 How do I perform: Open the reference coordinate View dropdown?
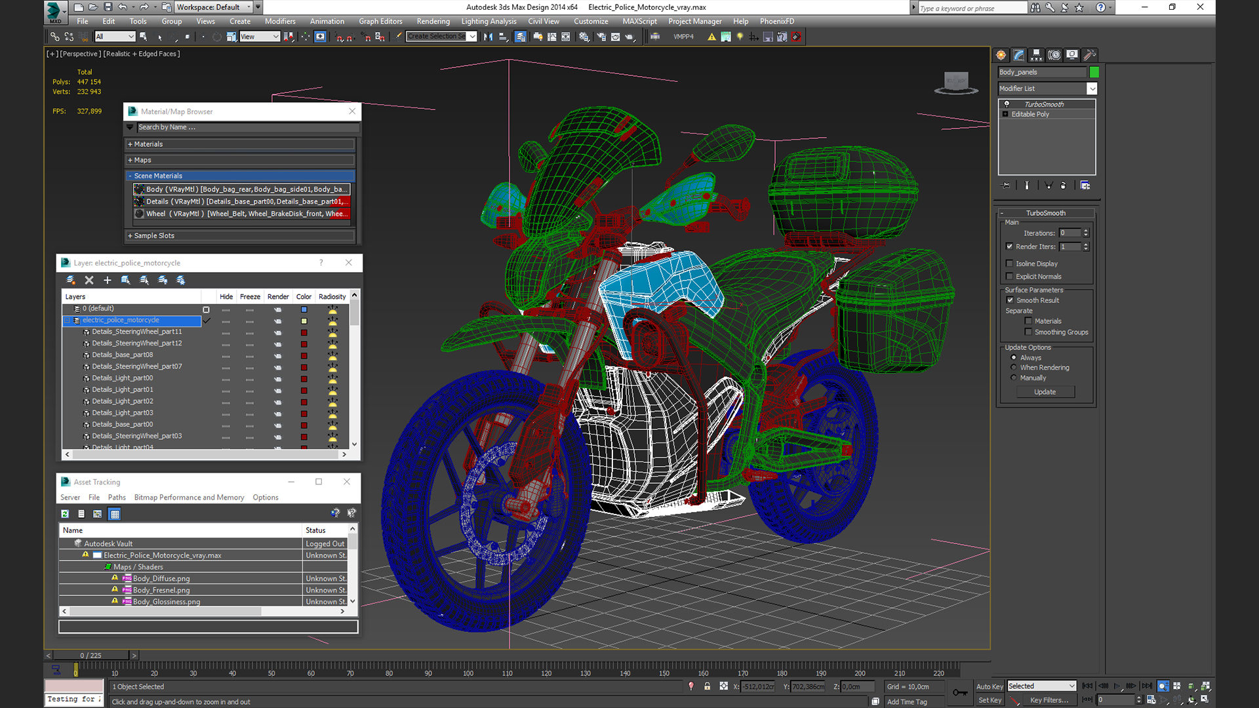[x=260, y=37]
